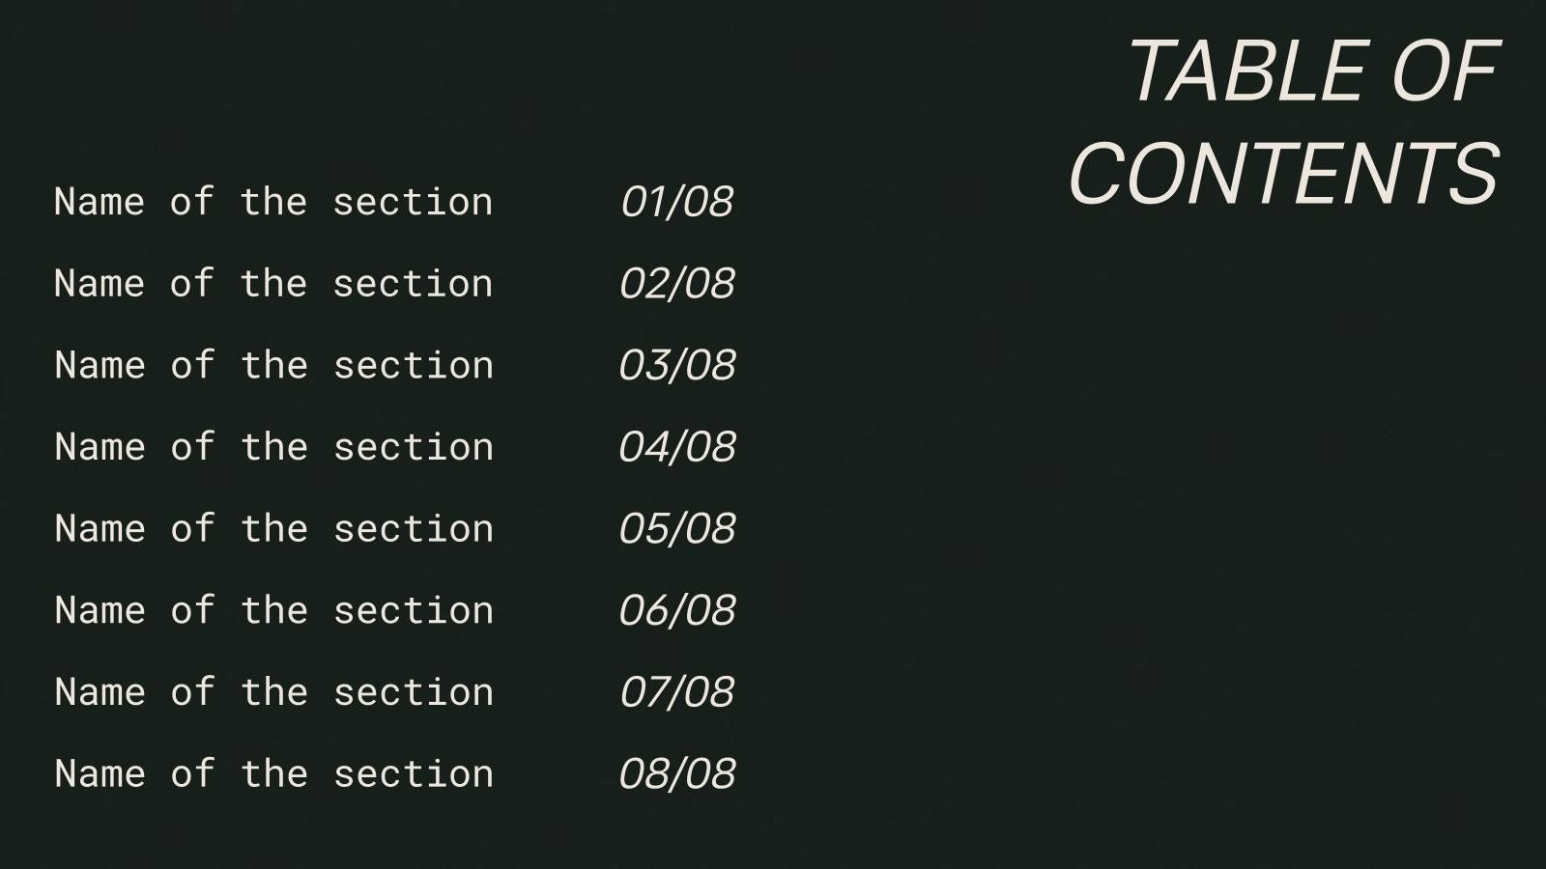Select the 02/08 page marker
Screen dimensions: 1546x869
pyautogui.click(x=676, y=284)
